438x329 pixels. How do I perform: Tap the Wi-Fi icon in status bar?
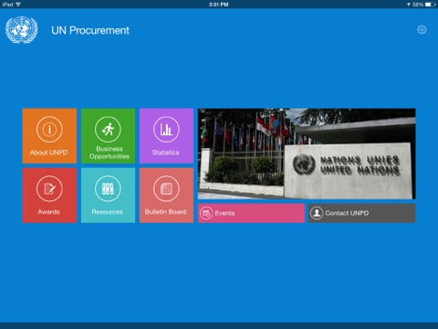pos(18,5)
